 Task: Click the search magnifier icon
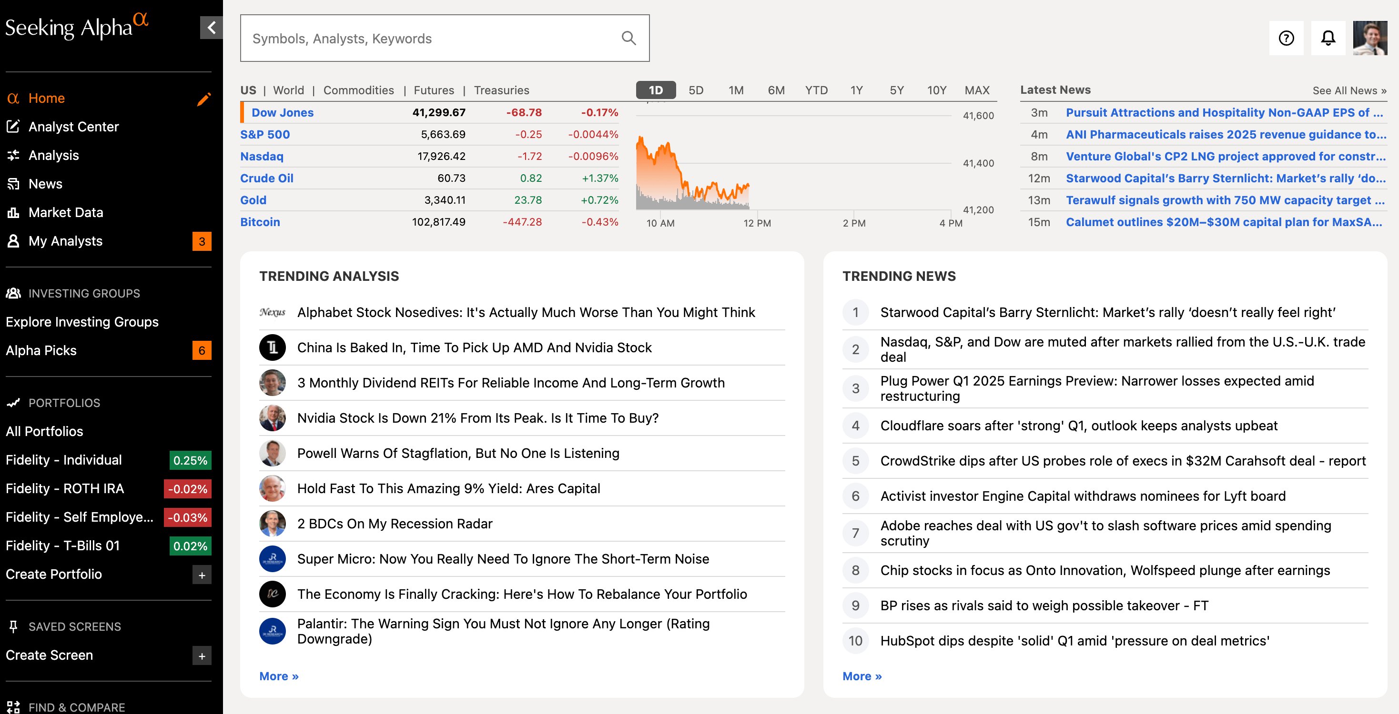click(x=629, y=38)
